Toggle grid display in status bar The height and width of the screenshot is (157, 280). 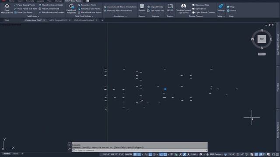[135, 154]
